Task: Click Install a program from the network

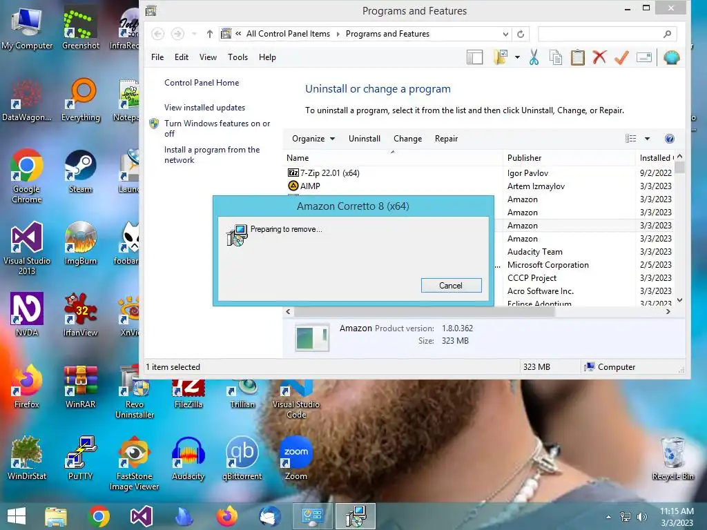Action: [x=212, y=155]
